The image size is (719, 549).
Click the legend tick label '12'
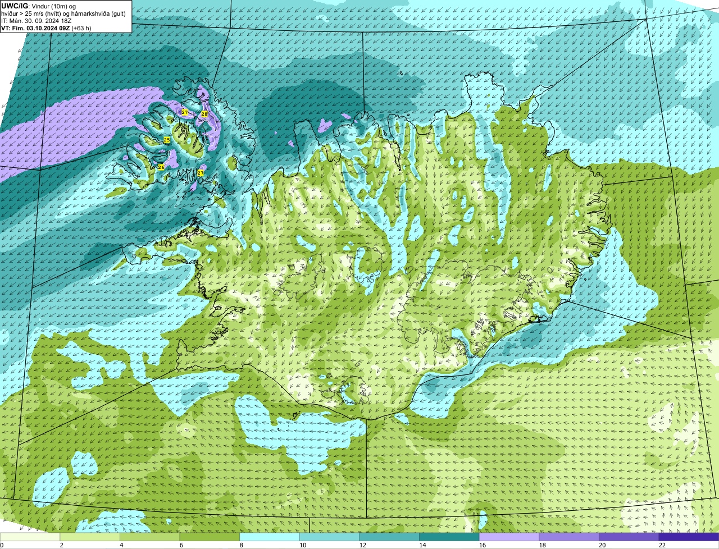click(363, 545)
